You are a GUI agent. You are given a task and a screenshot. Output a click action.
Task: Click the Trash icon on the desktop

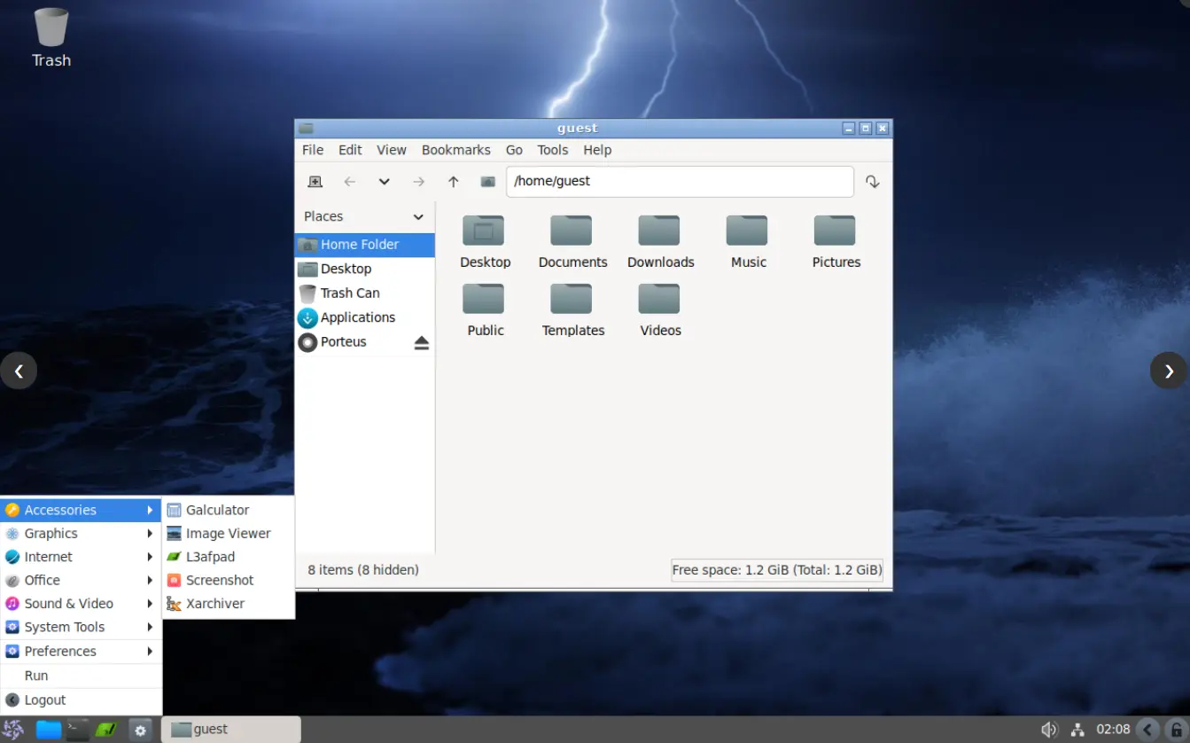[51, 37]
